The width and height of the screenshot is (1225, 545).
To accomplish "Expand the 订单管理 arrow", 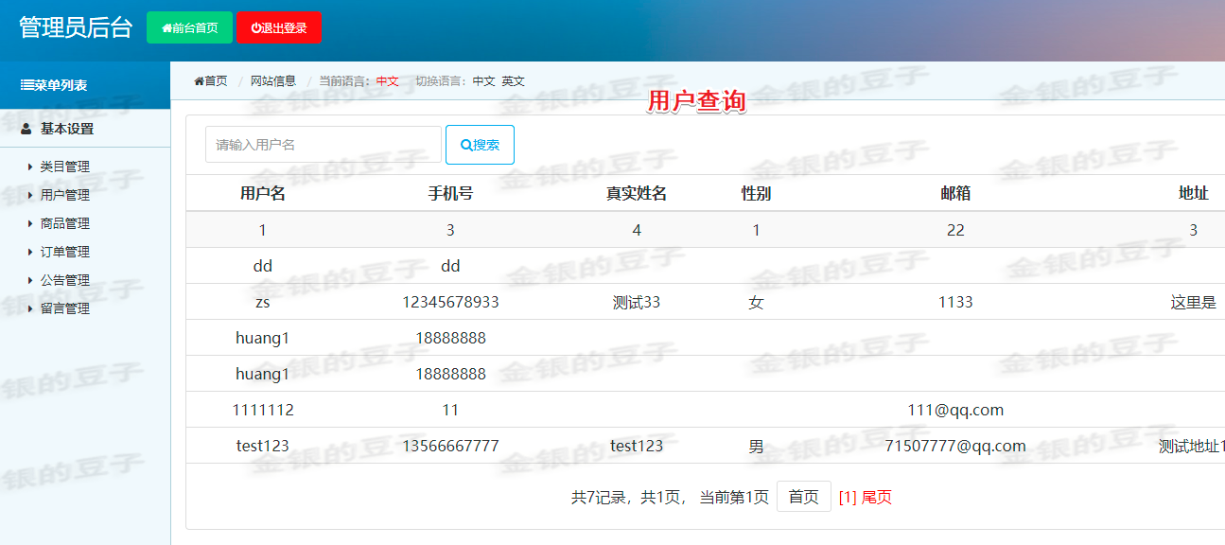I will [x=30, y=252].
